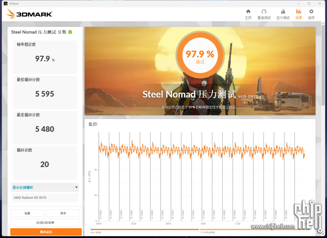The height and width of the screenshot is (238, 327).
Task: Minimize the 3DMark window
Action: [299, 4]
